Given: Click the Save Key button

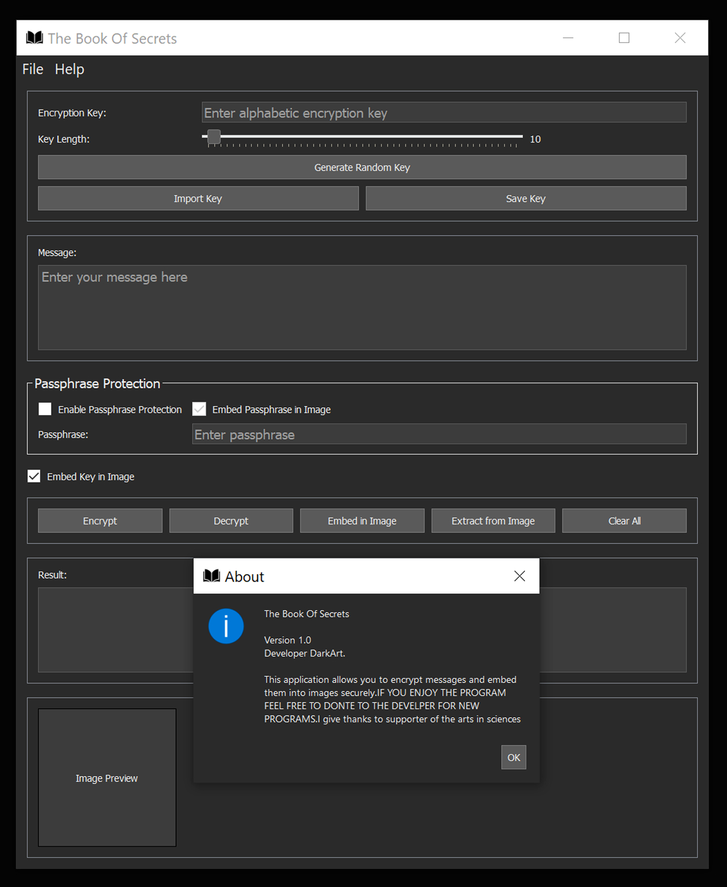Looking at the screenshot, I should click(x=525, y=199).
